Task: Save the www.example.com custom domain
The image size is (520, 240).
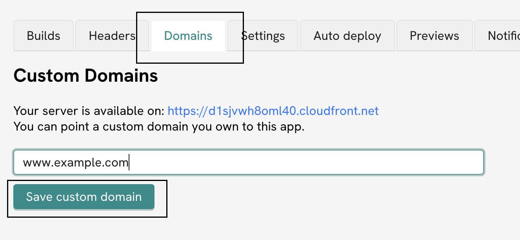Action: click(x=84, y=197)
